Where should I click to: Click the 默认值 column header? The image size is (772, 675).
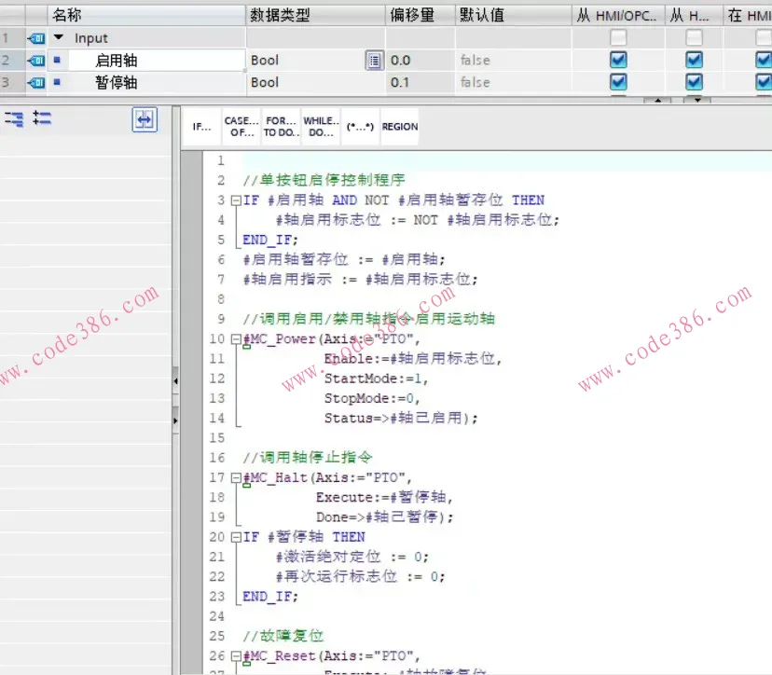(x=513, y=15)
